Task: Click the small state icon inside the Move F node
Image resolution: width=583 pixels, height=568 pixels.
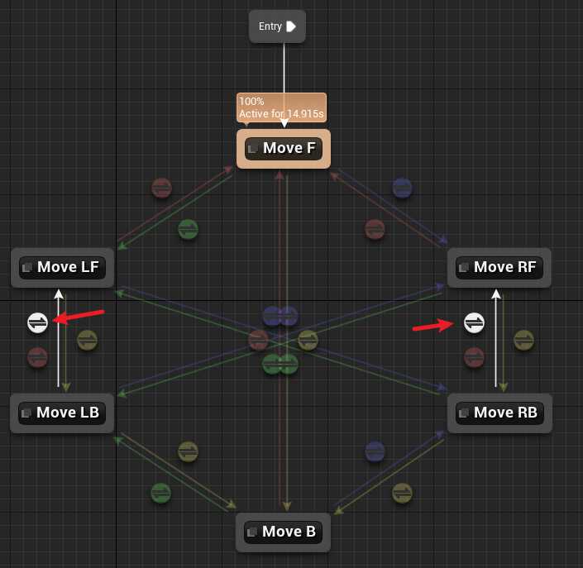Action: [x=253, y=149]
